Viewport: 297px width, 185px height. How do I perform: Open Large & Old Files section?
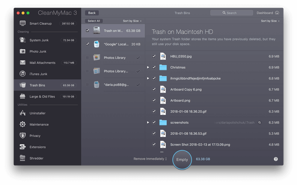pyautogui.click(x=47, y=96)
